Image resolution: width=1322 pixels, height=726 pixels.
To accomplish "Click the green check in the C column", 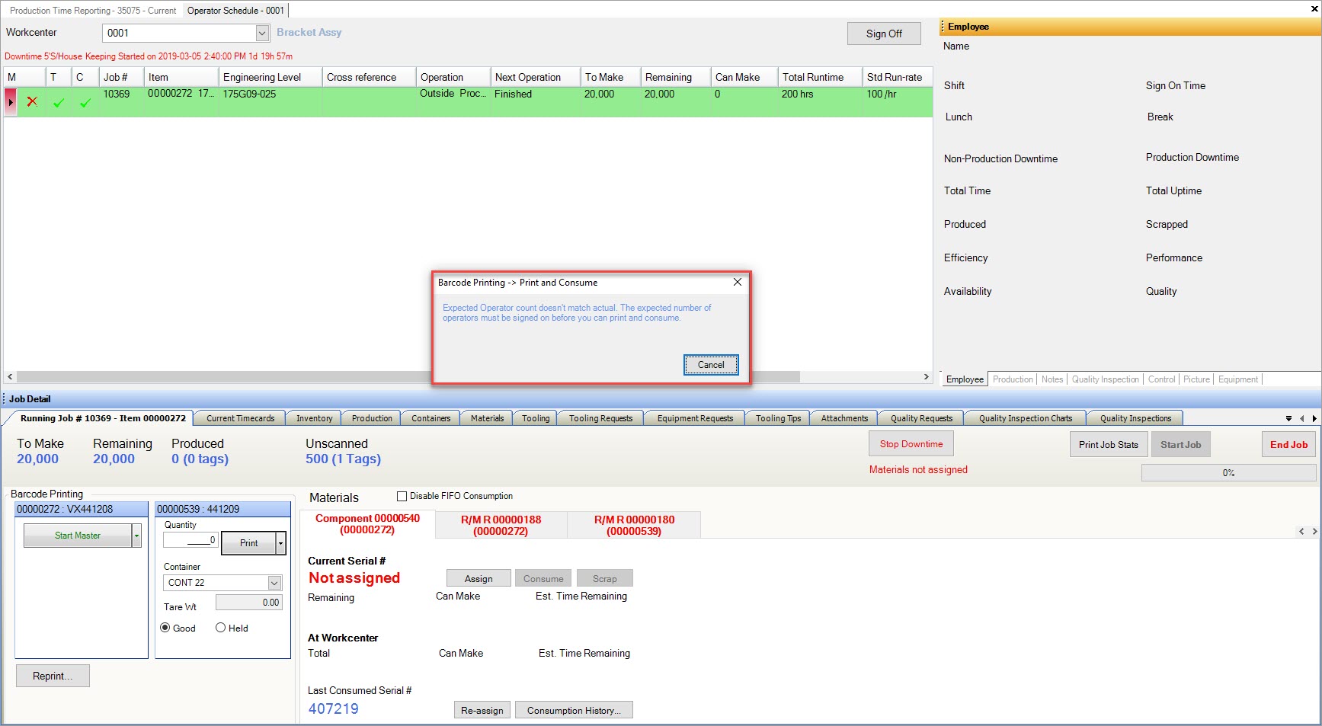I will (x=85, y=103).
